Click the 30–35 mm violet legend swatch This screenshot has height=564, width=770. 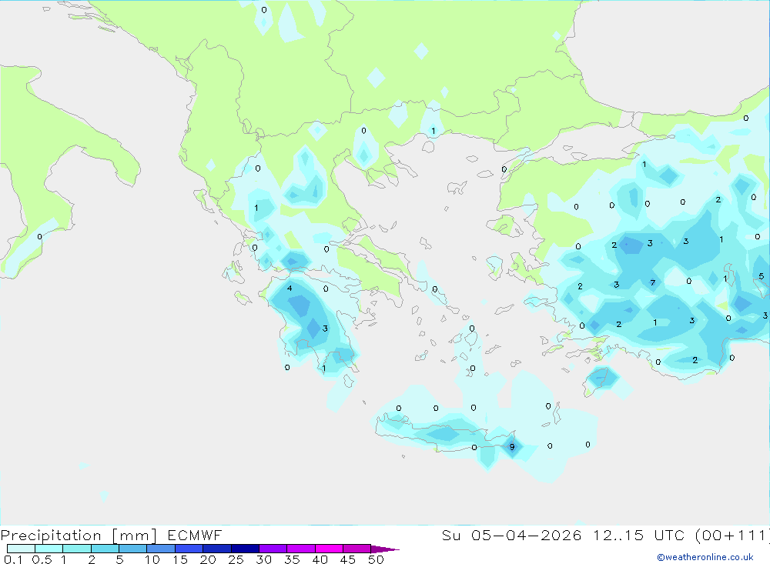[273, 549]
